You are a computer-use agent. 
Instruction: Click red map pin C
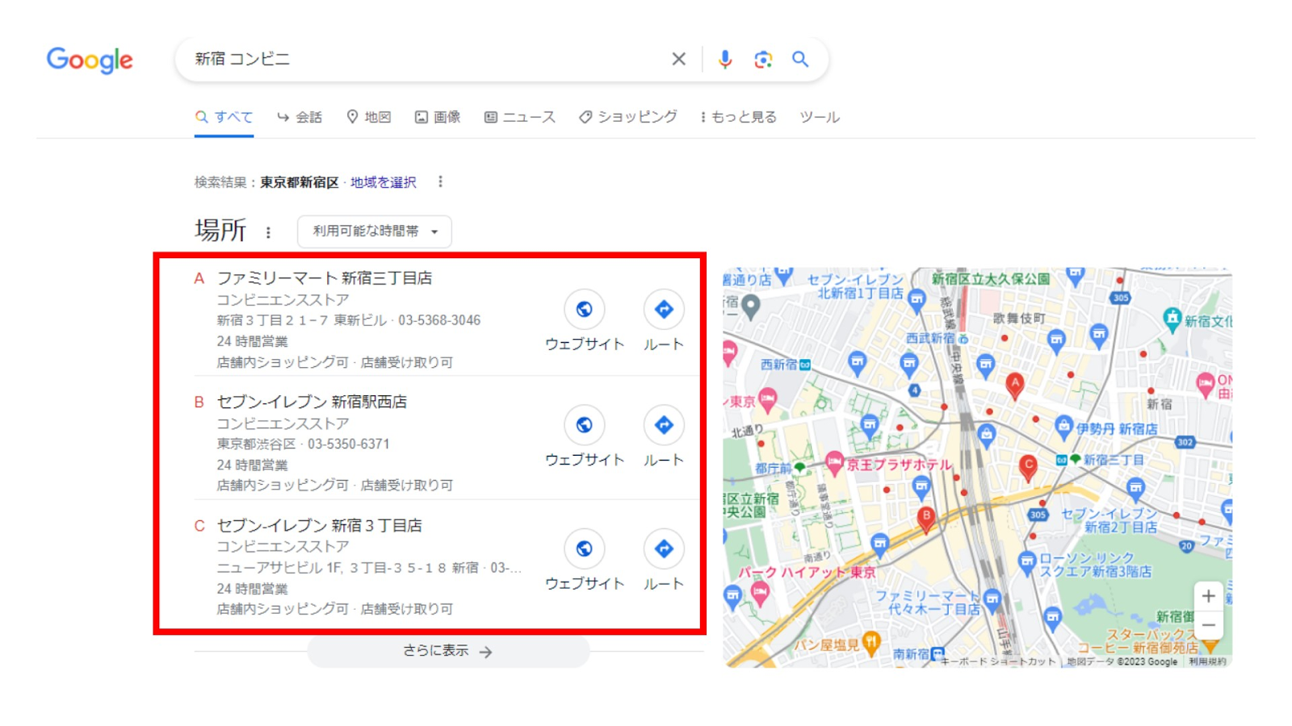pos(1028,468)
